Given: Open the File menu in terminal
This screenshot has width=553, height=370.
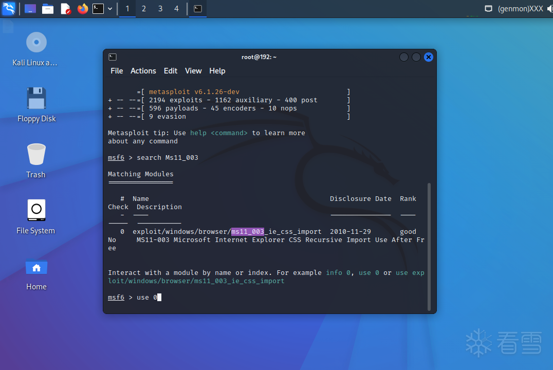Looking at the screenshot, I should click(x=117, y=71).
